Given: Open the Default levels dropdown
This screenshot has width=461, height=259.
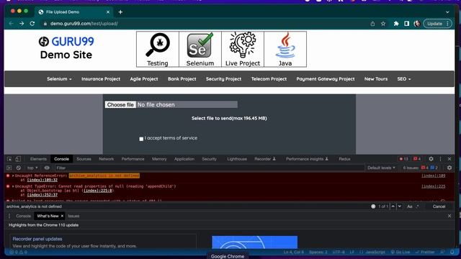Looking at the screenshot, I should tap(381, 168).
